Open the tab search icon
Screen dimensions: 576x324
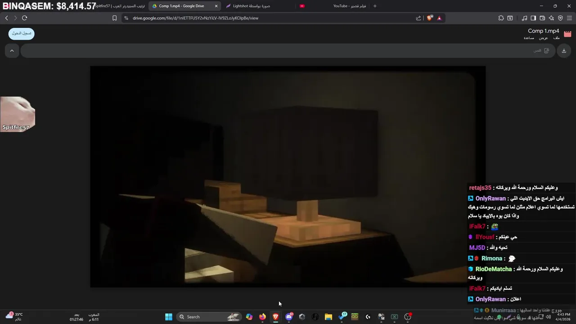tap(510, 18)
